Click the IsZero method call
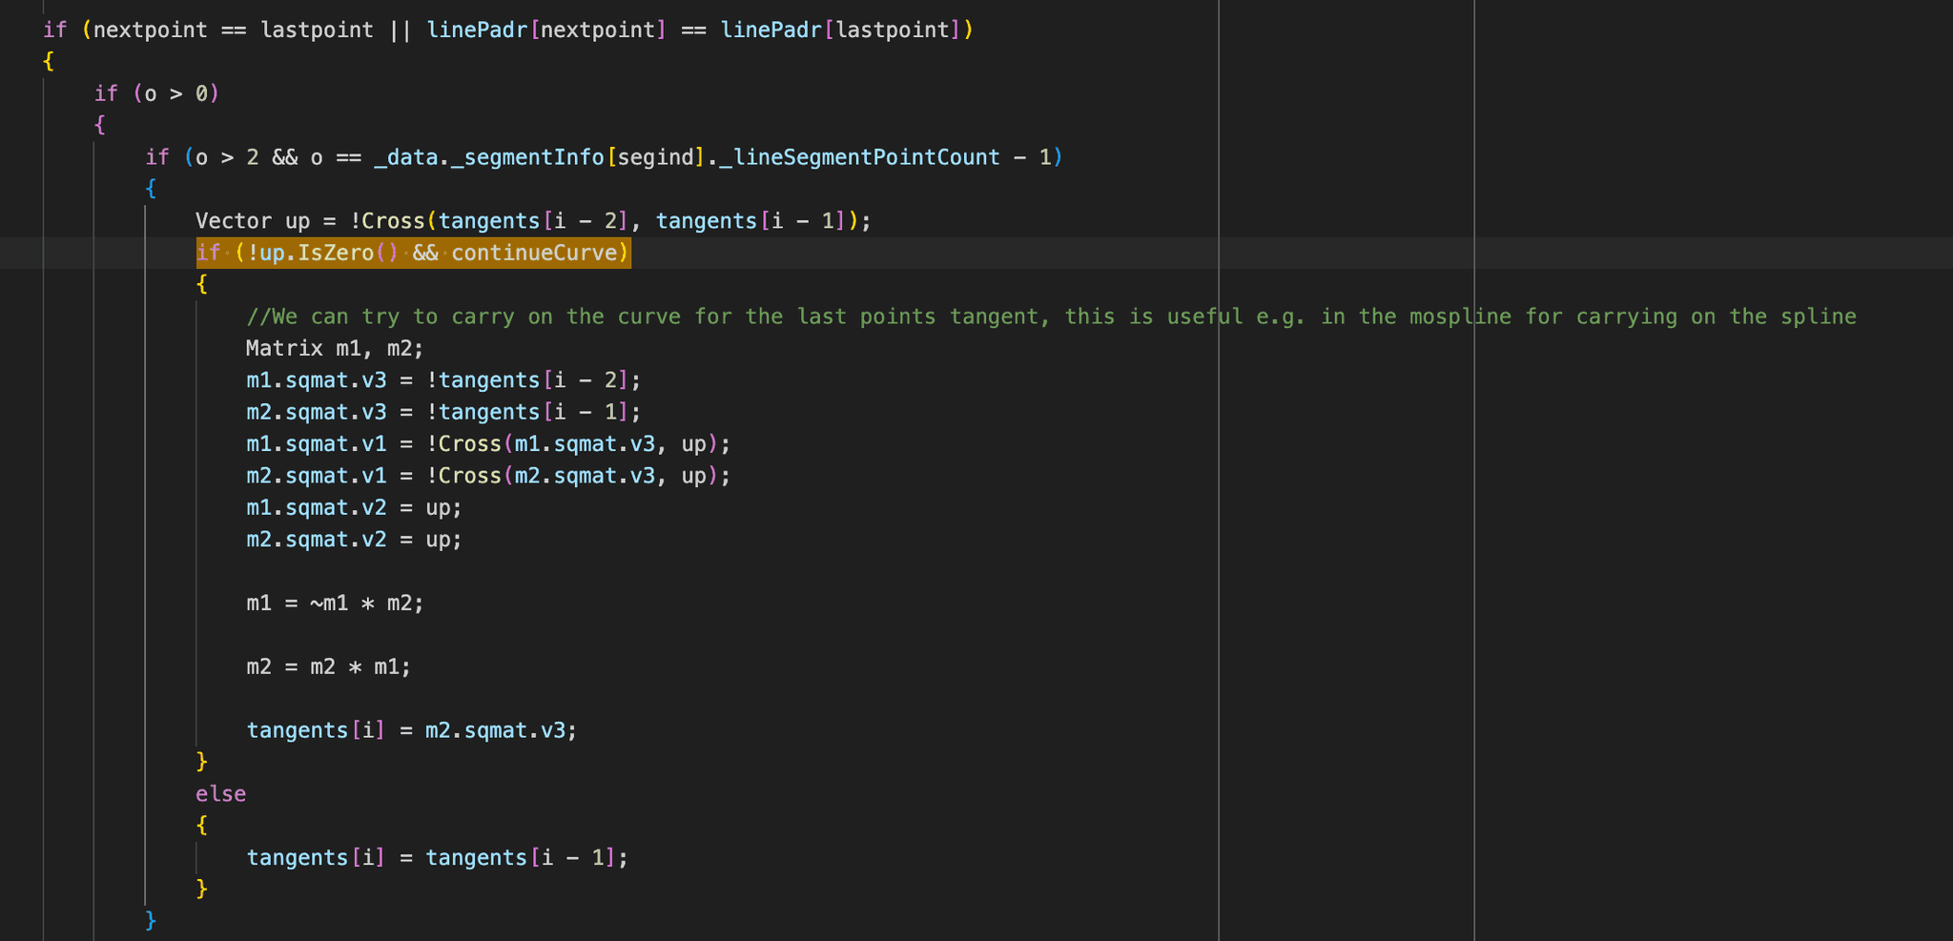The height and width of the screenshot is (941, 1953). [336, 253]
